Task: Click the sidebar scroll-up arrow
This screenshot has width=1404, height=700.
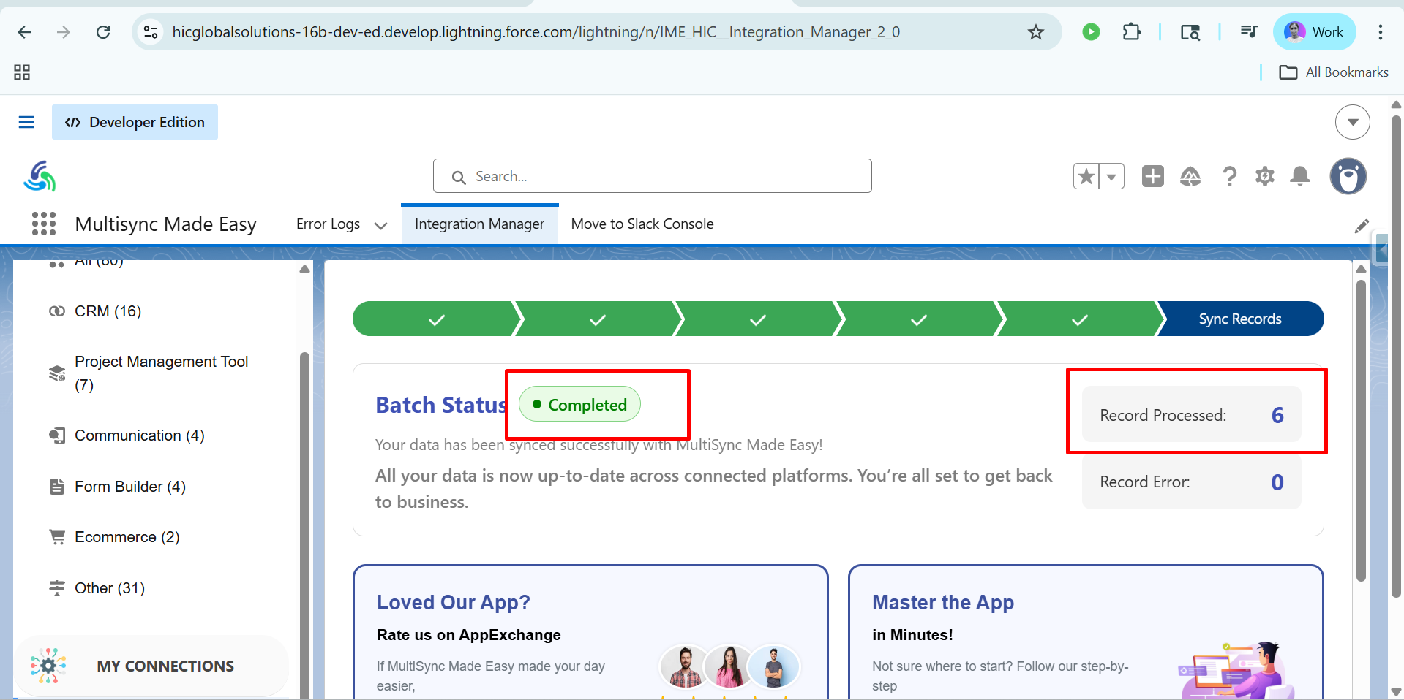Action: (x=304, y=270)
